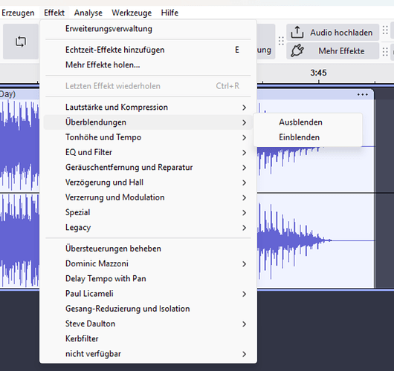The width and height of the screenshot is (394, 371).
Task: Click the plug icon beside Mehr Effekte
Action: (x=297, y=51)
